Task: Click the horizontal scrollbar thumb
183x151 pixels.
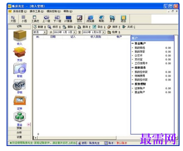Action: 77,138
